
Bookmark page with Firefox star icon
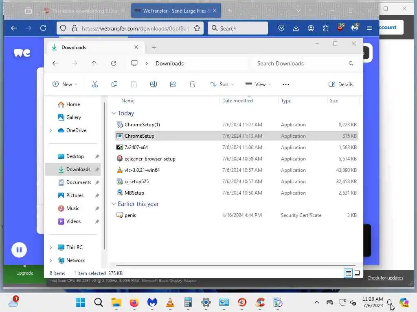[197, 28]
